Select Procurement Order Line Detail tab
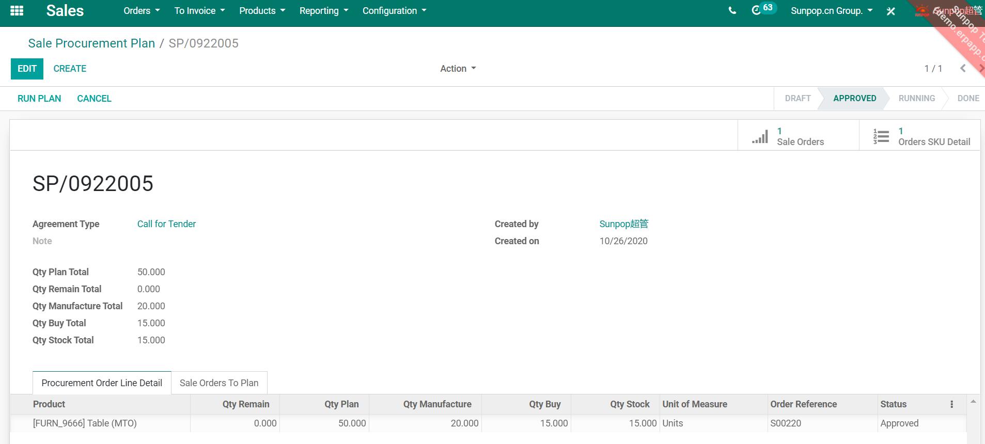The height and width of the screenshot is (444, 985). point(102,383)
